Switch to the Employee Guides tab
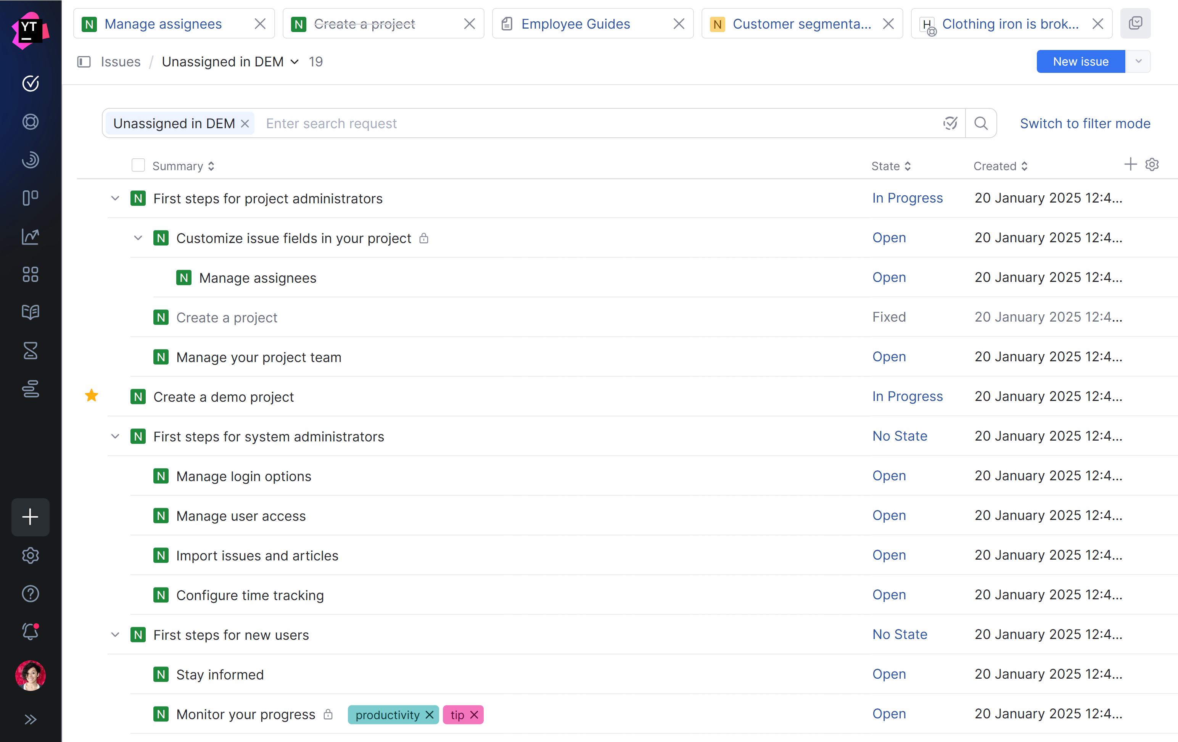The image size is (1178, 742). point(575,24)
